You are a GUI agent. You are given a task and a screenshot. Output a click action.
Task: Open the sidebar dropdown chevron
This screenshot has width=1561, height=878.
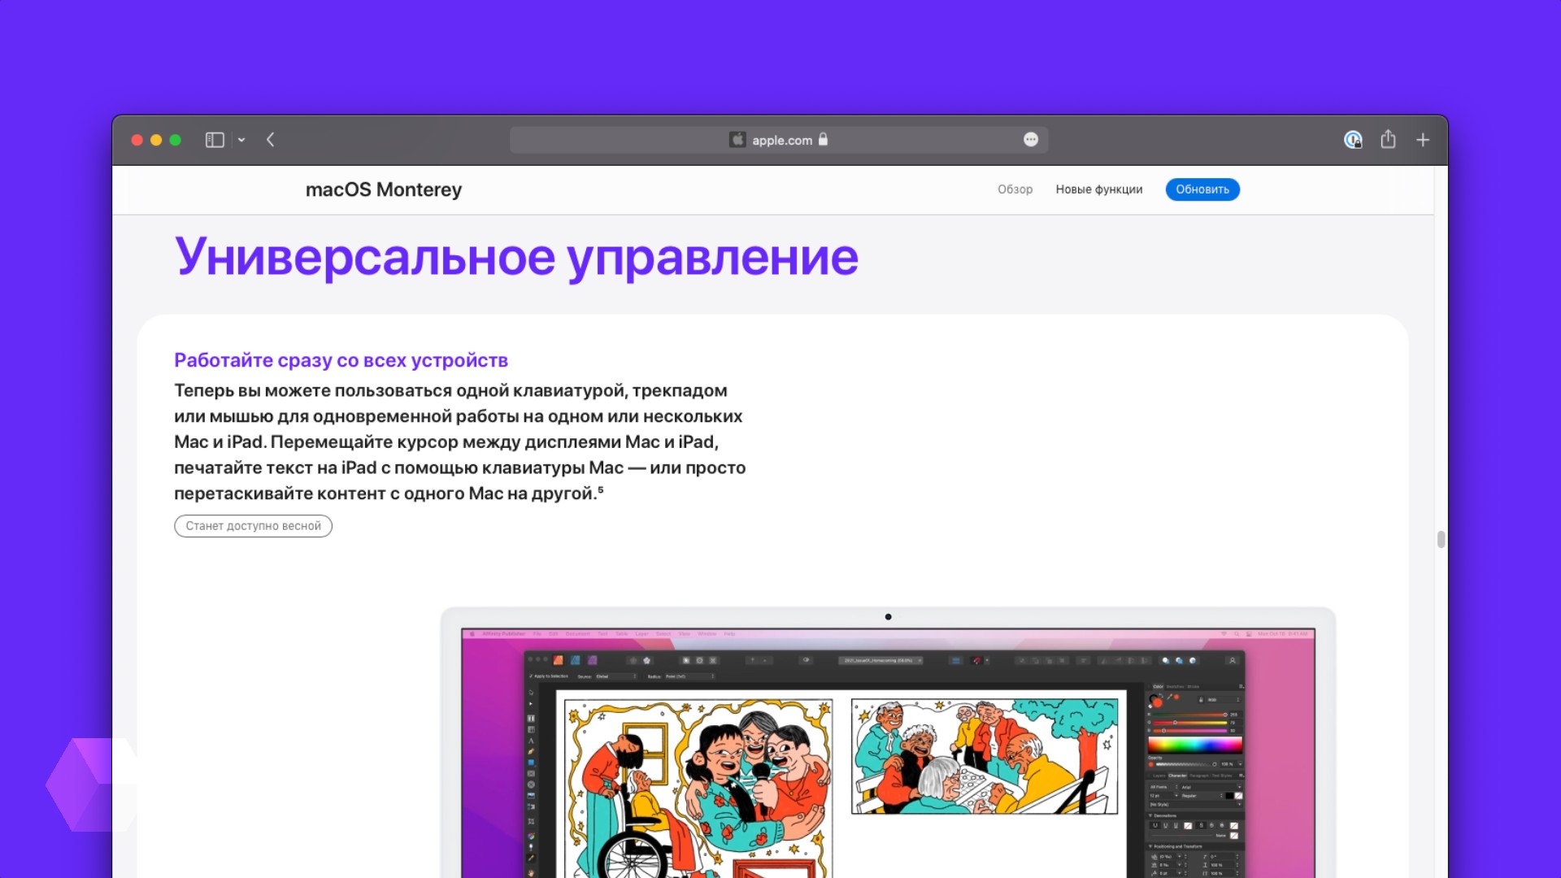(241, 140)
